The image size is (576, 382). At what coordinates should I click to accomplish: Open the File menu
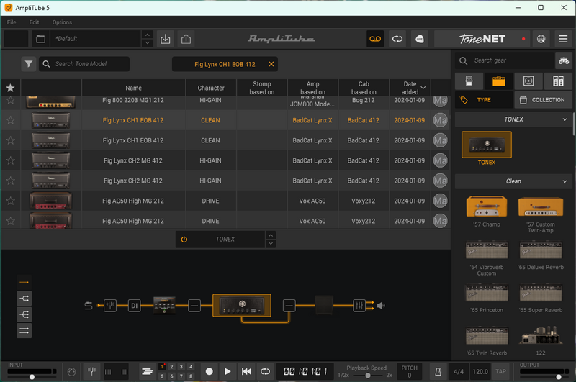12,22
